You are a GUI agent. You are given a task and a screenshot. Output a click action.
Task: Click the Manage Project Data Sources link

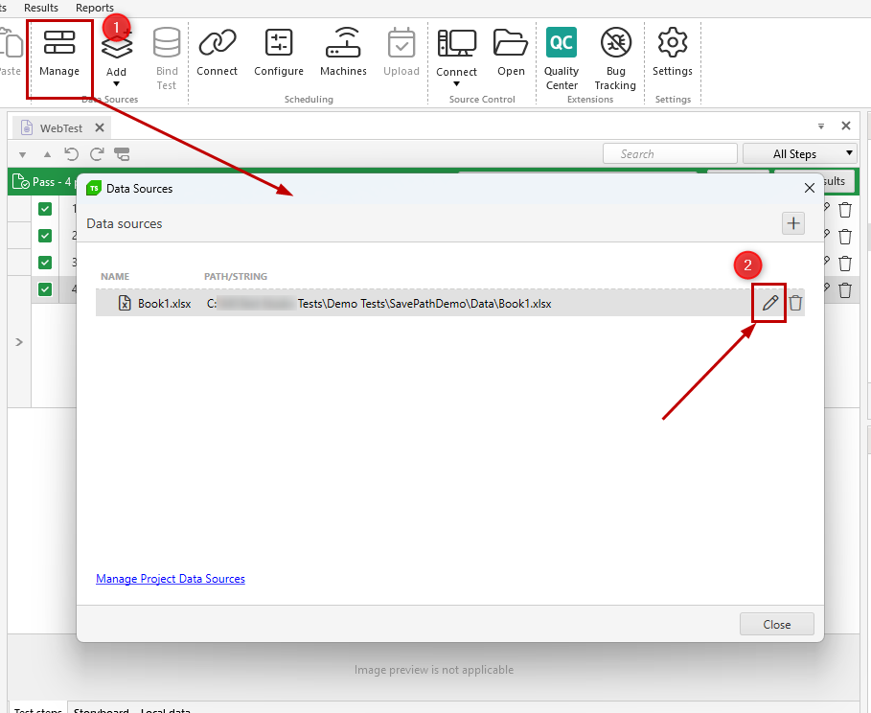pyautogui.click(x=171, y=579)
